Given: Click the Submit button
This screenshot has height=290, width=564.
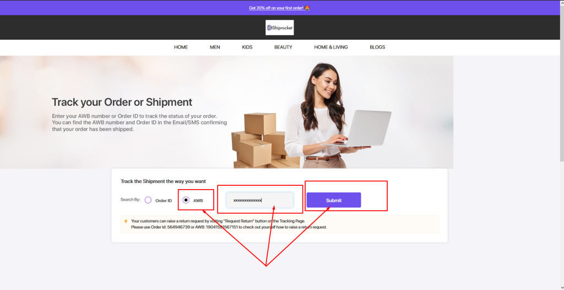Looking at the screenshot, I should click(334, 200).
